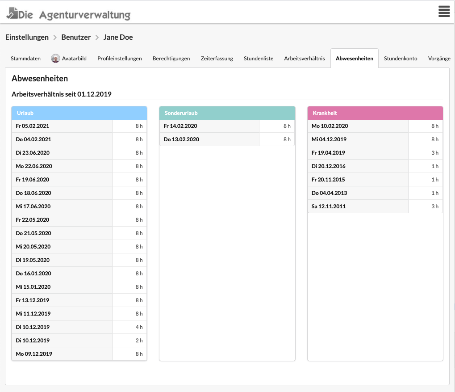Screen dimensions: 455x392
Task: Select the Vorgänge tab
Action: tap(439, 59)
